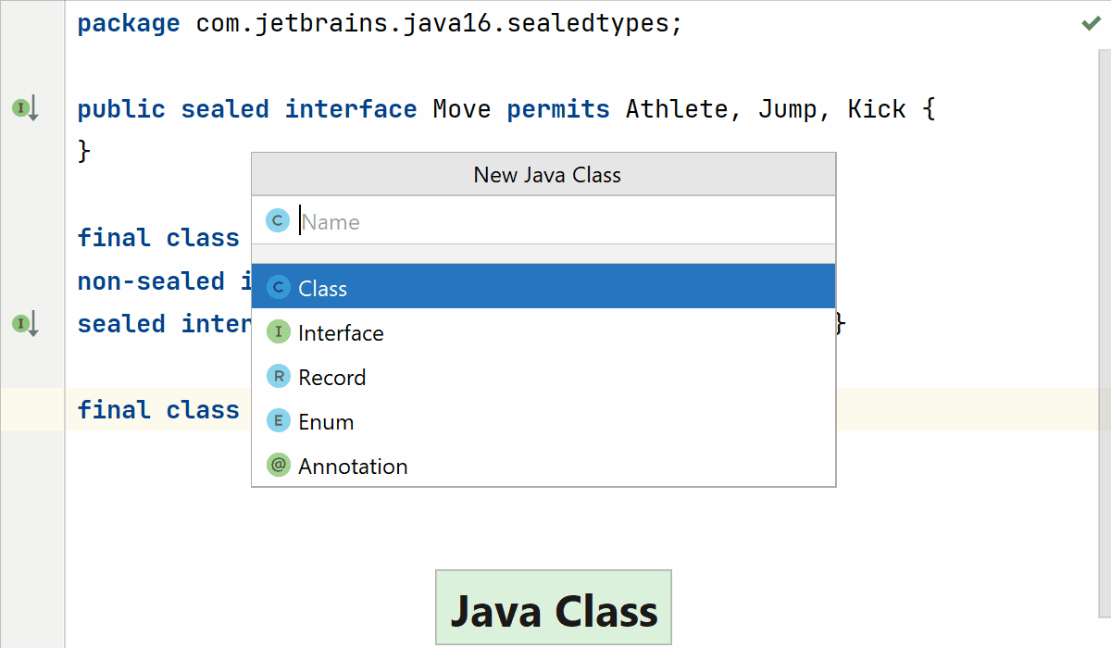Click the Interface icon in the popup list
1111x648 pixels.
tap(277, 331)
